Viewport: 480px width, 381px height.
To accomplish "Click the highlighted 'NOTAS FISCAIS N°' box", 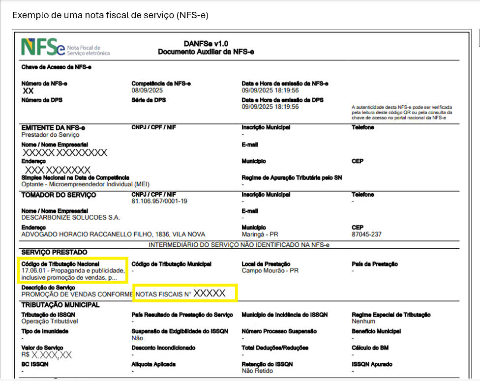I will pos(185,293).
